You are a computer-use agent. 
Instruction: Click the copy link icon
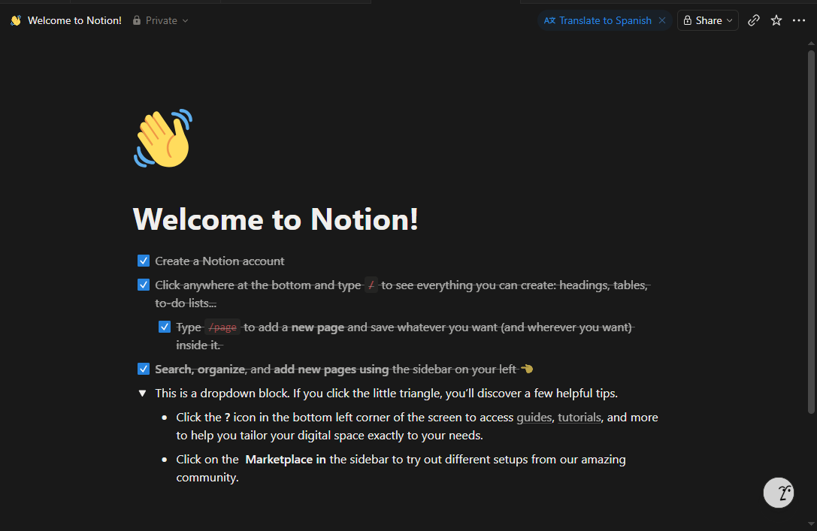point(753,20)
